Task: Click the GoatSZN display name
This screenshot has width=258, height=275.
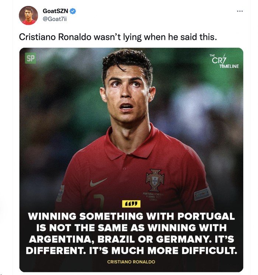Action: pyautogui.click(x=55, y=11)
